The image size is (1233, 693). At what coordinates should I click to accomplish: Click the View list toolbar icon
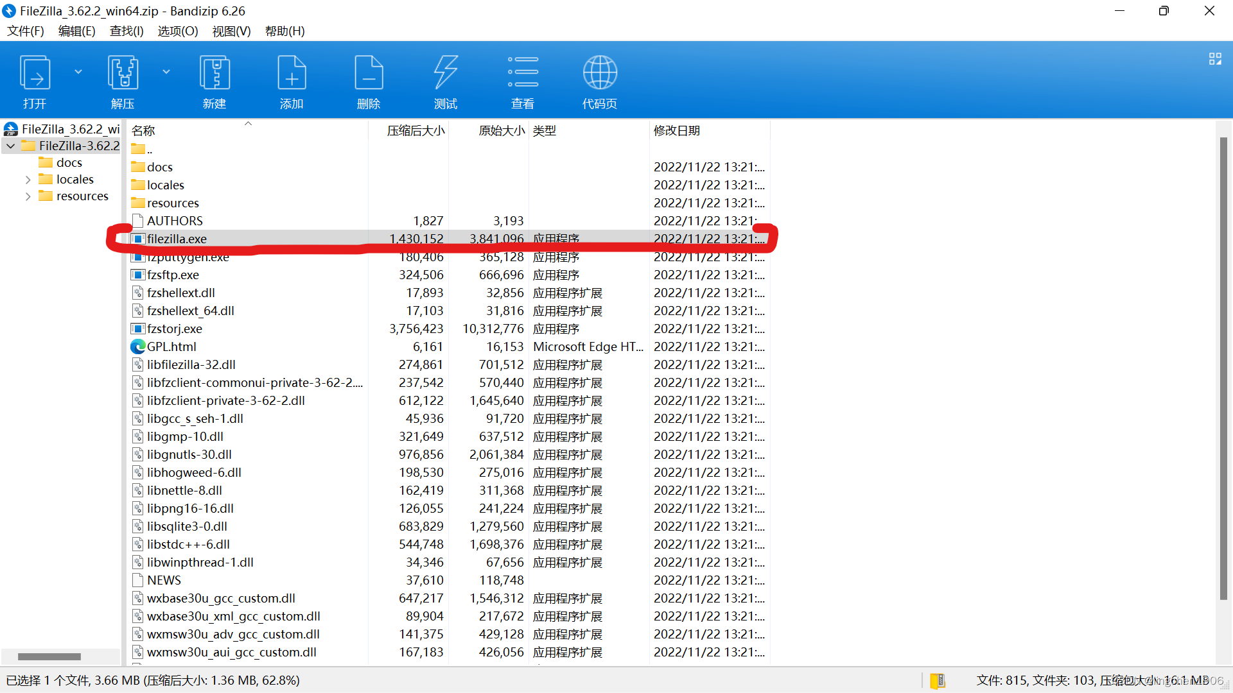coord(523,73)
